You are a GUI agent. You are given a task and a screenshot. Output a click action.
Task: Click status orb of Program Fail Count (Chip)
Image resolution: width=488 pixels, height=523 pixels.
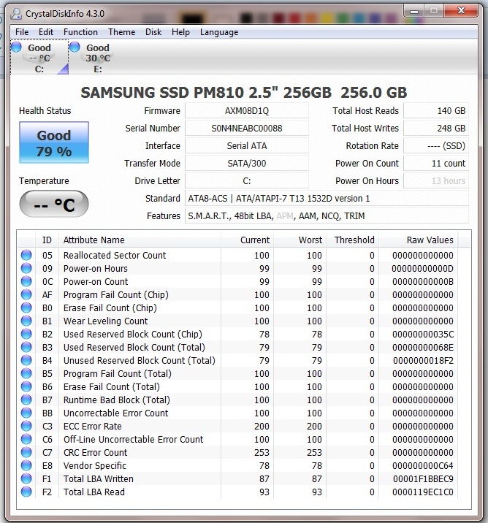(26, 294)
